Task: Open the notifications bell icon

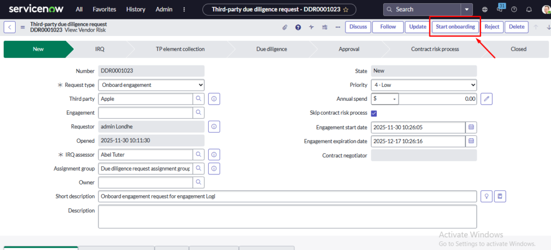Action: point(529,10)
